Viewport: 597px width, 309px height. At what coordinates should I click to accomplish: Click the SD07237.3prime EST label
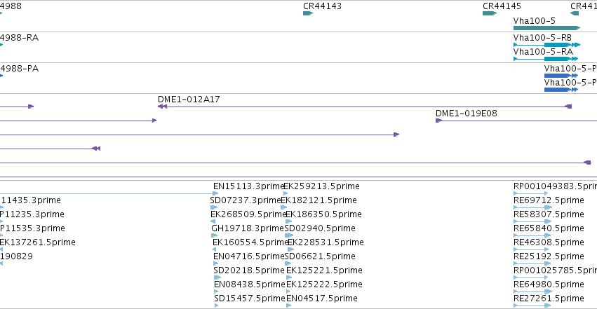tap(246, 200)
